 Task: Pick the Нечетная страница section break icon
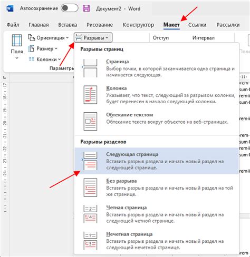tap(90, 241)
